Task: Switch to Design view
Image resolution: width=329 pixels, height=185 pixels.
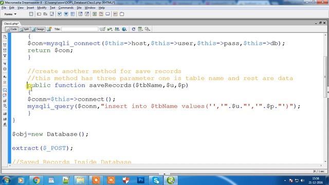Action: (x=38, y=29)
